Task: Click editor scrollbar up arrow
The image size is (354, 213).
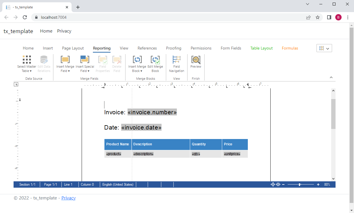Action: coord(333,91)
